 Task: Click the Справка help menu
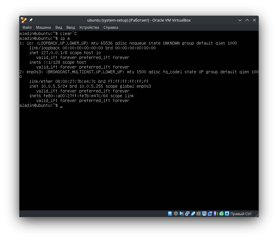coord(111,28)
